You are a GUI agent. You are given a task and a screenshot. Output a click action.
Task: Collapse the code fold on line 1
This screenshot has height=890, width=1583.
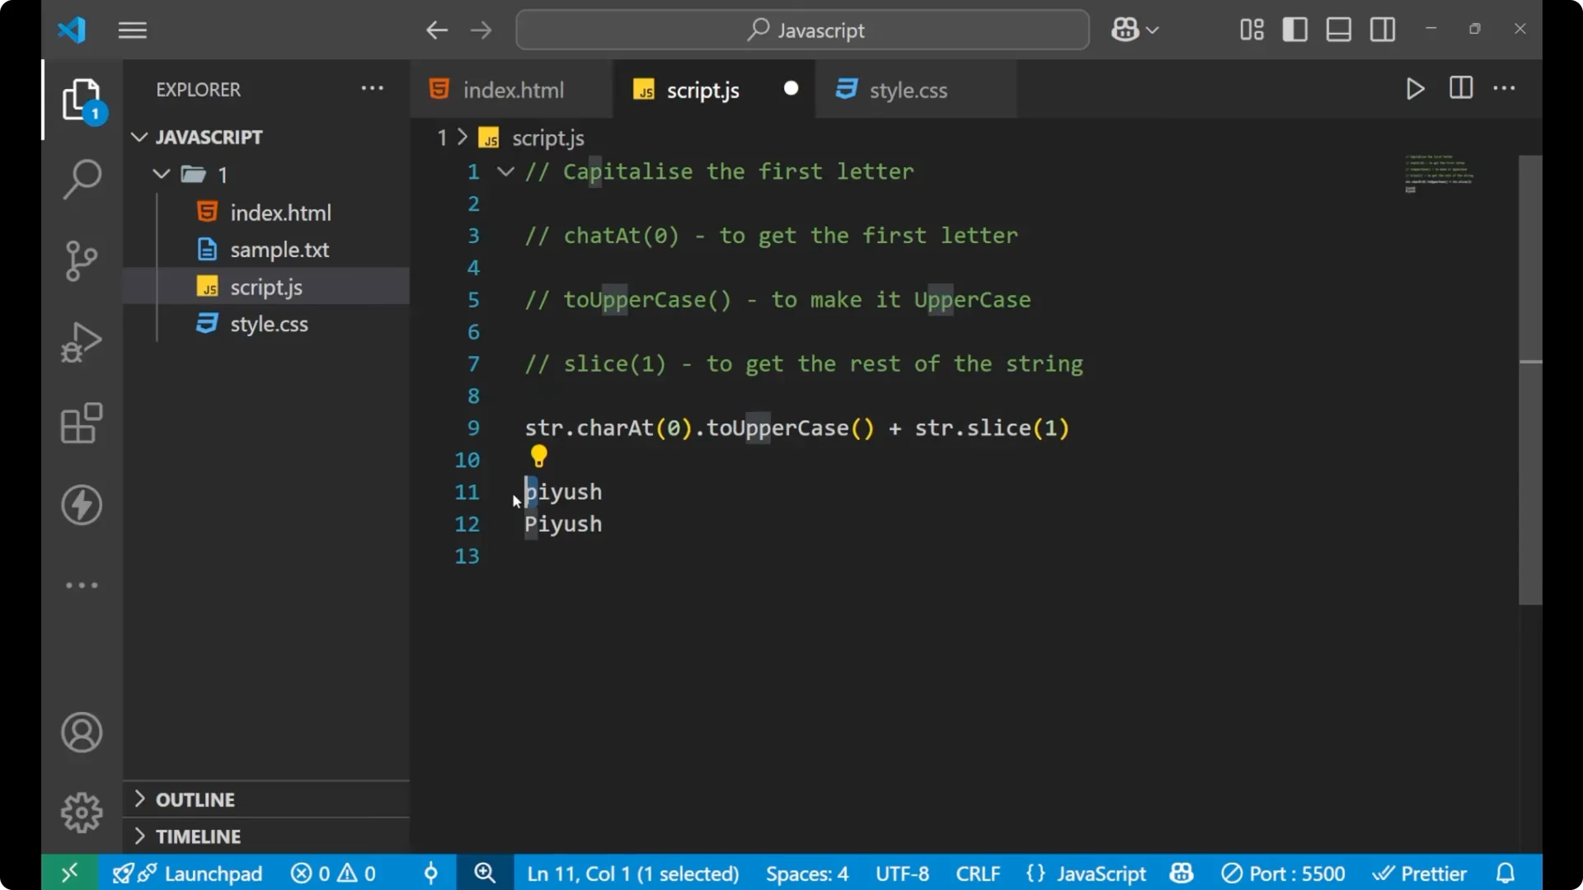tap(505, 171)
